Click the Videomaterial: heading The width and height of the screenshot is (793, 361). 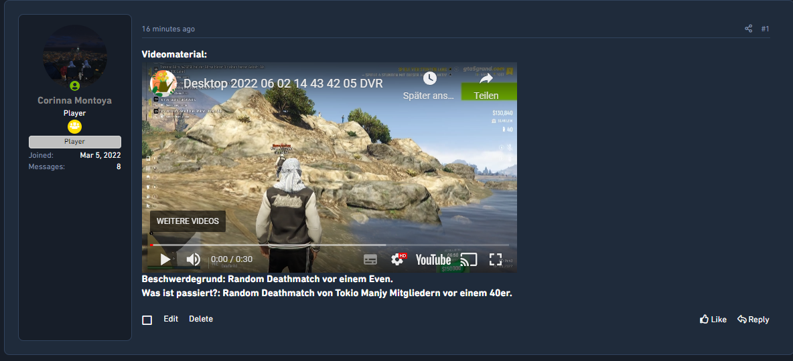[x=175, y=55]
